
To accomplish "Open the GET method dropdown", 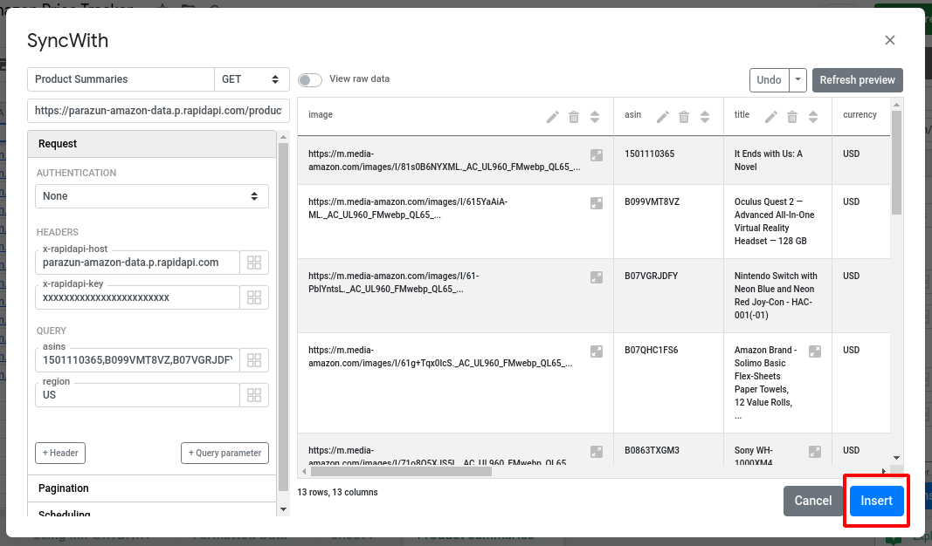I will 252,79.
